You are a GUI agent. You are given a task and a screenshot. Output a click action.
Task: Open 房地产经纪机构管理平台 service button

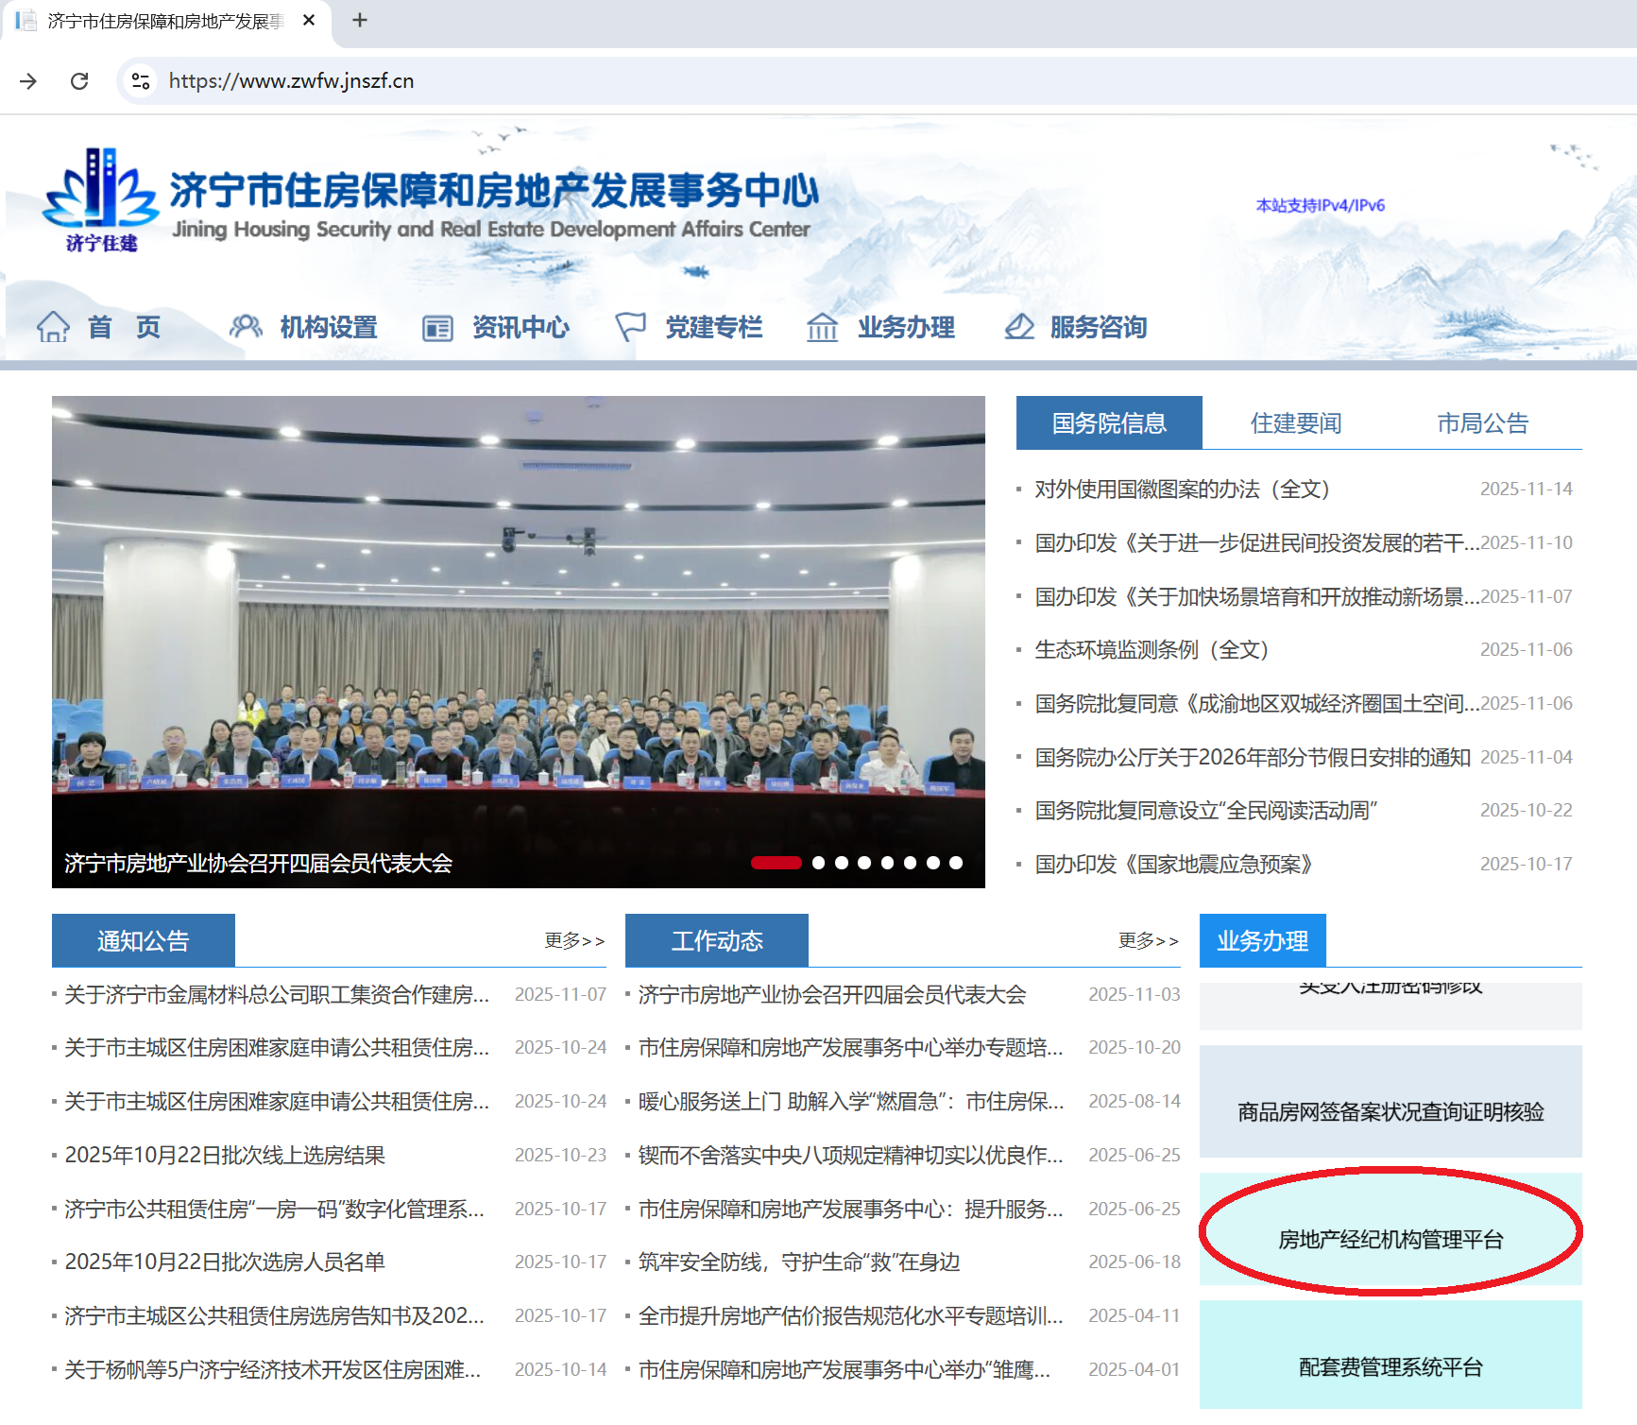(1390, 1239)
